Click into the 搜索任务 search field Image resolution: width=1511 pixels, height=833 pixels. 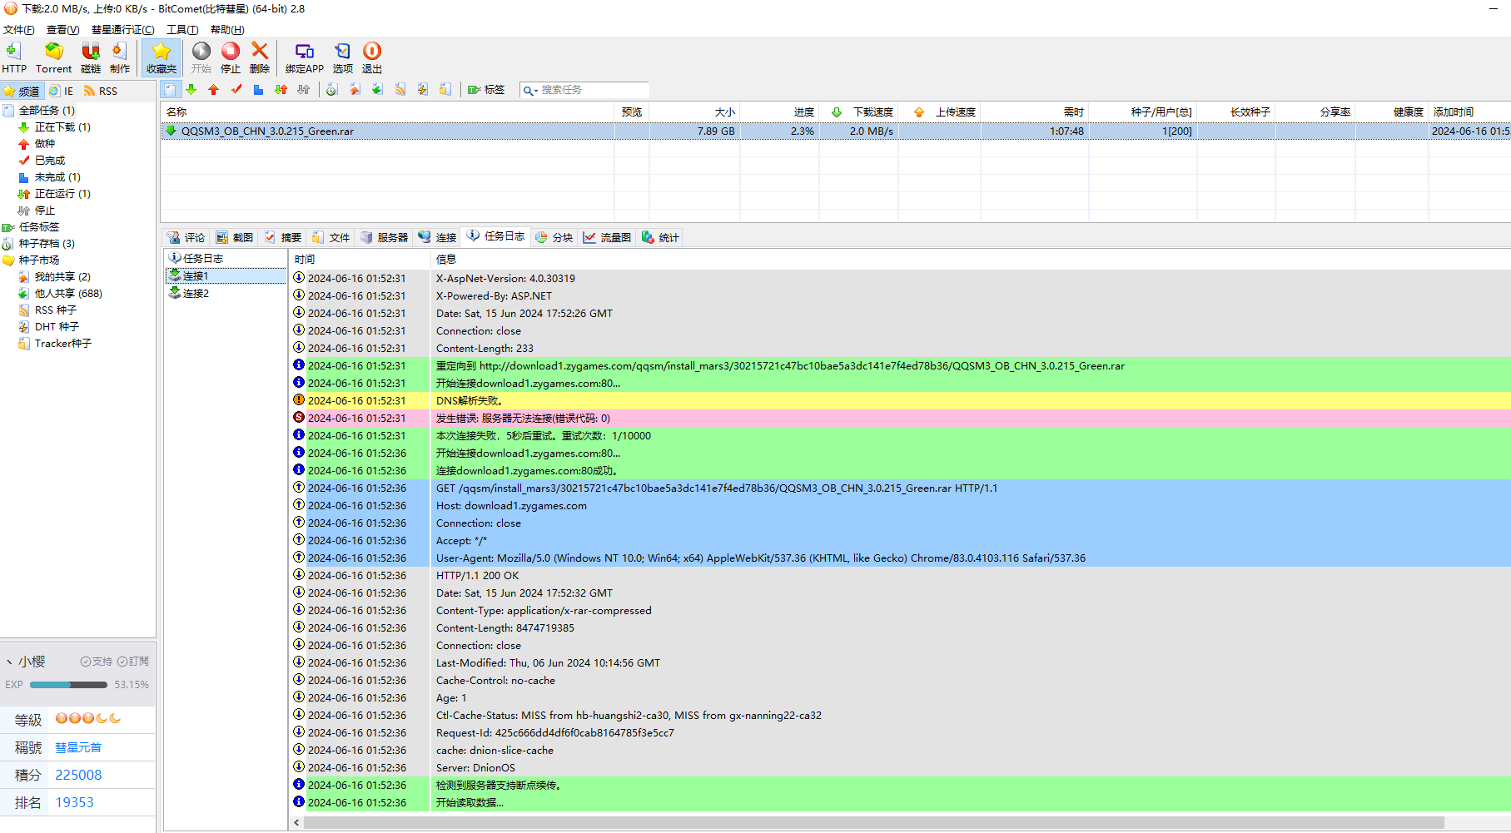(x=594, y=90)
